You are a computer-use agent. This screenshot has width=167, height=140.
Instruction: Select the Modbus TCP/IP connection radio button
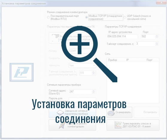86,17
